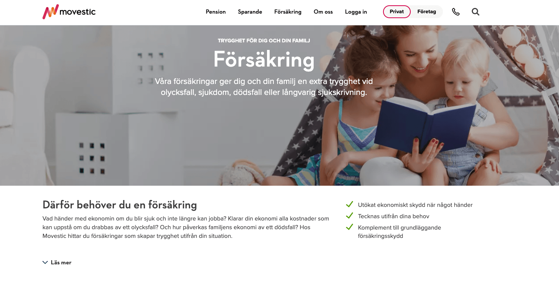Open the phone contact icon
This screenshot has height=281, width=559.
(456, 12)
